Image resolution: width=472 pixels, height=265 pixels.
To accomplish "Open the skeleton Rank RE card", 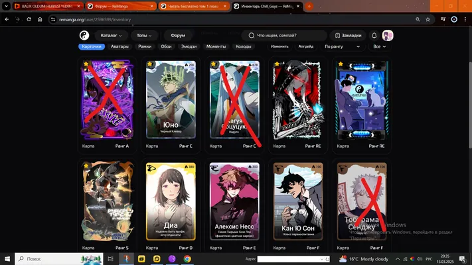I will point(298,100).
